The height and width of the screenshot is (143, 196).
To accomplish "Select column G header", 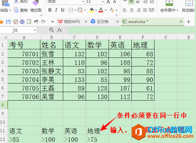I will [x=166, y=38].
